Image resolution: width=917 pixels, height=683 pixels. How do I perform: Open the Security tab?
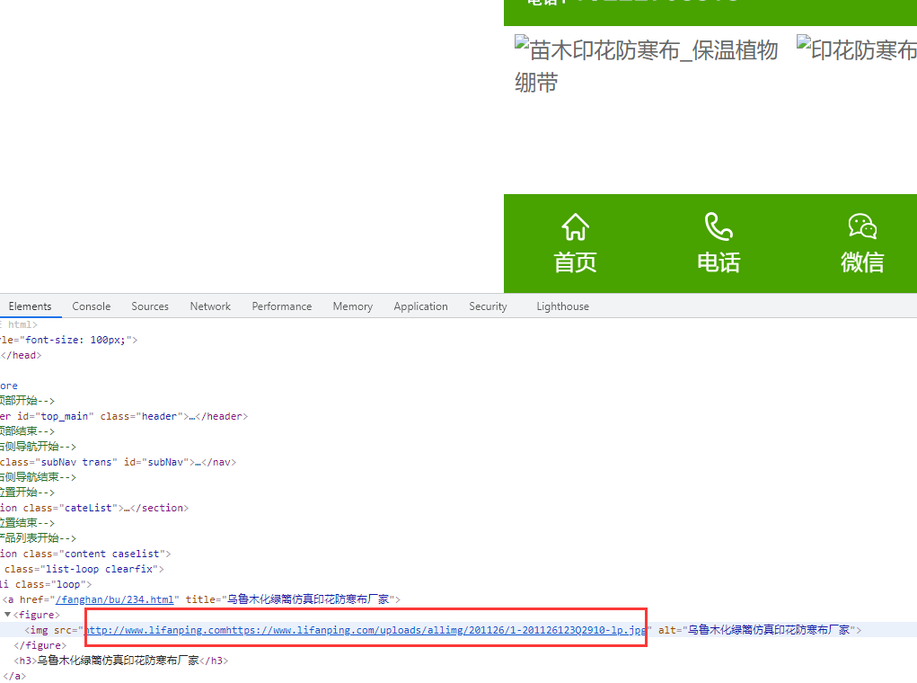pos(488,306)
